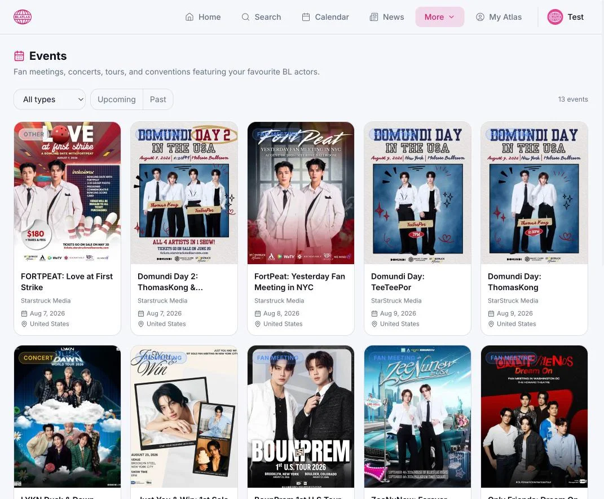
Task: Open Domundi Day 2: ThomasKong event title
Action: click(x=170, y=282)
